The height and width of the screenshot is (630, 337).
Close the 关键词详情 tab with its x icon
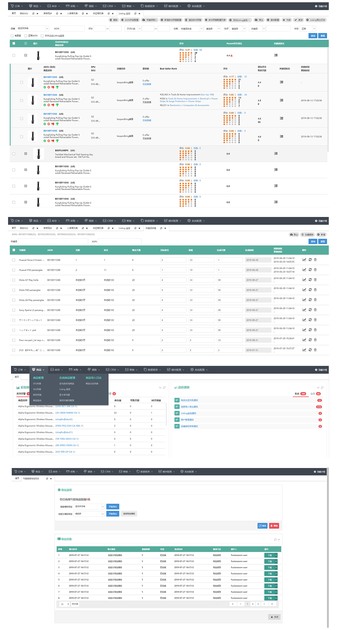[165, 228]
